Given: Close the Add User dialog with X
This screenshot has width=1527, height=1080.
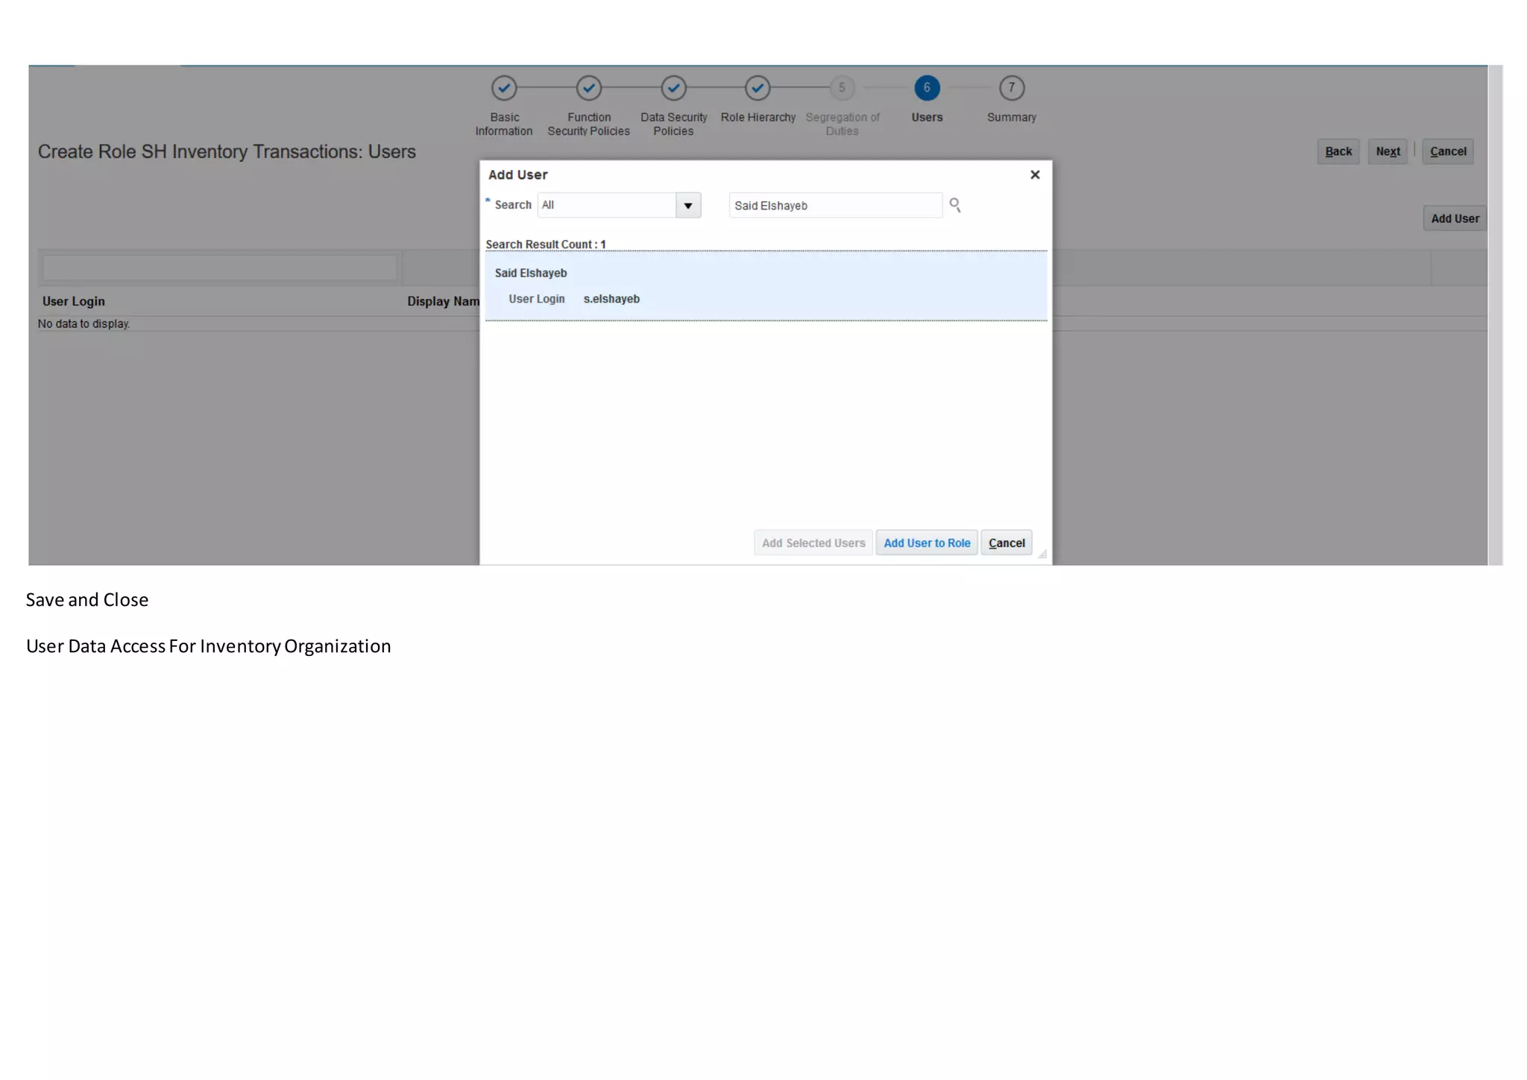Looking at the screenshot, I should 1035,174.
